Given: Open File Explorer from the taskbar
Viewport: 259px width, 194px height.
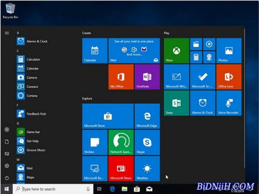Looking at the screenshot, I should (125, 189).
